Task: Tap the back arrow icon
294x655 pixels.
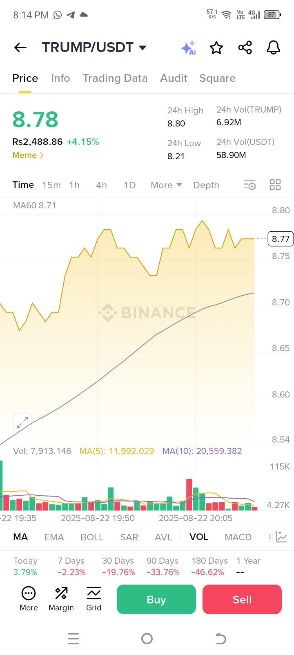Action: [x=20, y=47]
